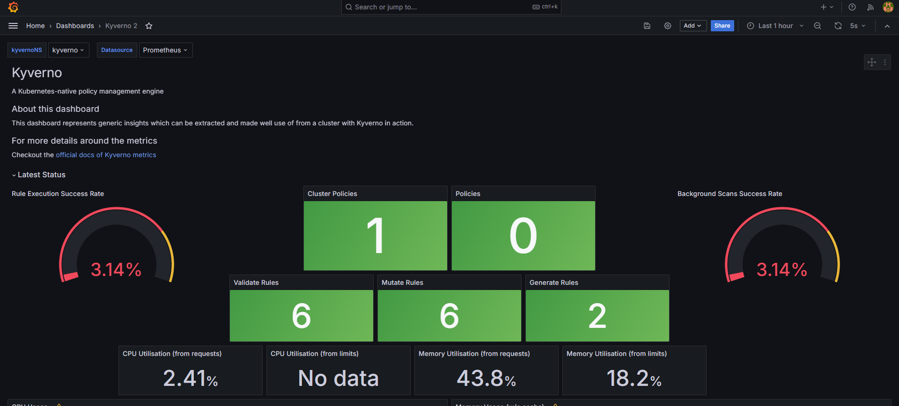This screenshot has height=406, width=899.
Task: Click the Rule Execution gauge 3.14% value
Action: pyautogui.click(x=116, y=269)
